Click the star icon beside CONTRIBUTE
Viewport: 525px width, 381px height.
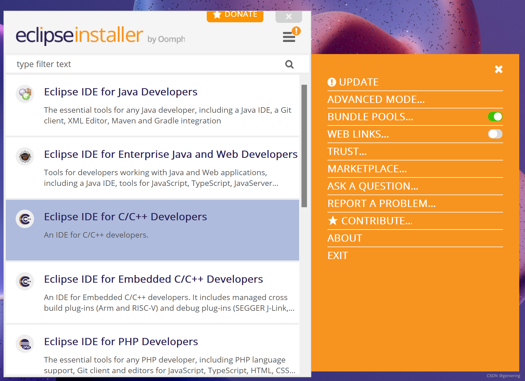pyautogui.click(x=333, y=221)
